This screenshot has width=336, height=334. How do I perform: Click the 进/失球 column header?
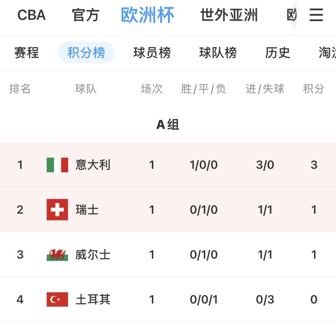[265, 89]
